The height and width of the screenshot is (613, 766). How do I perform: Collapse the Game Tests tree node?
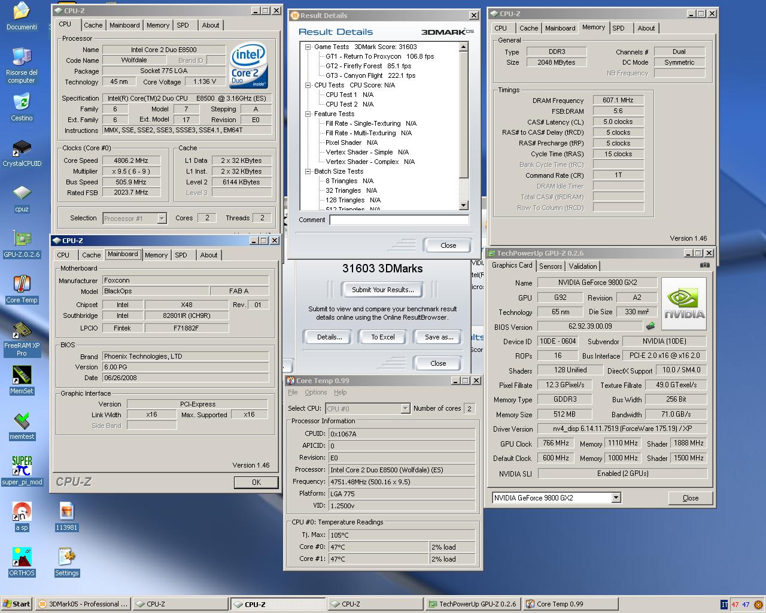(x=308, y=47)
